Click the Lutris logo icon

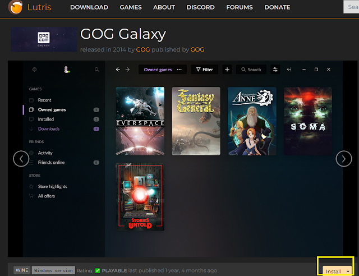point(16,7)
